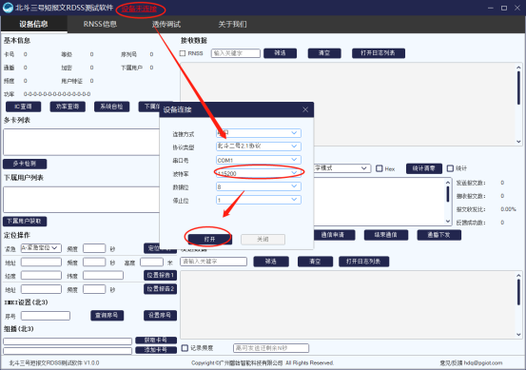Click the 通播下发 button
526x370 pixels.
pos(439,235)
